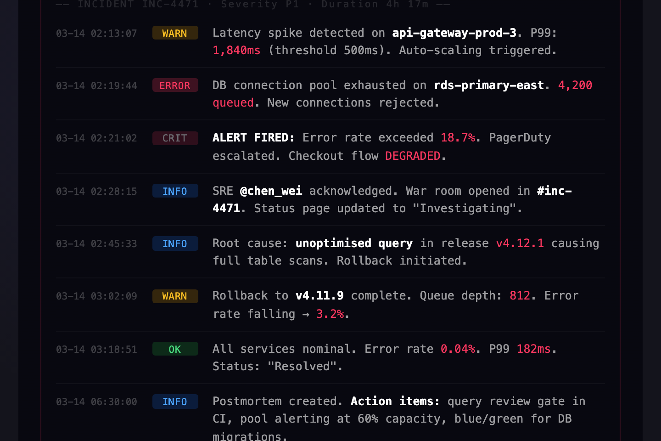Click the incident INC-4471 header line
The width and height of the screenshot is (661, 441).
click(253, 5)
